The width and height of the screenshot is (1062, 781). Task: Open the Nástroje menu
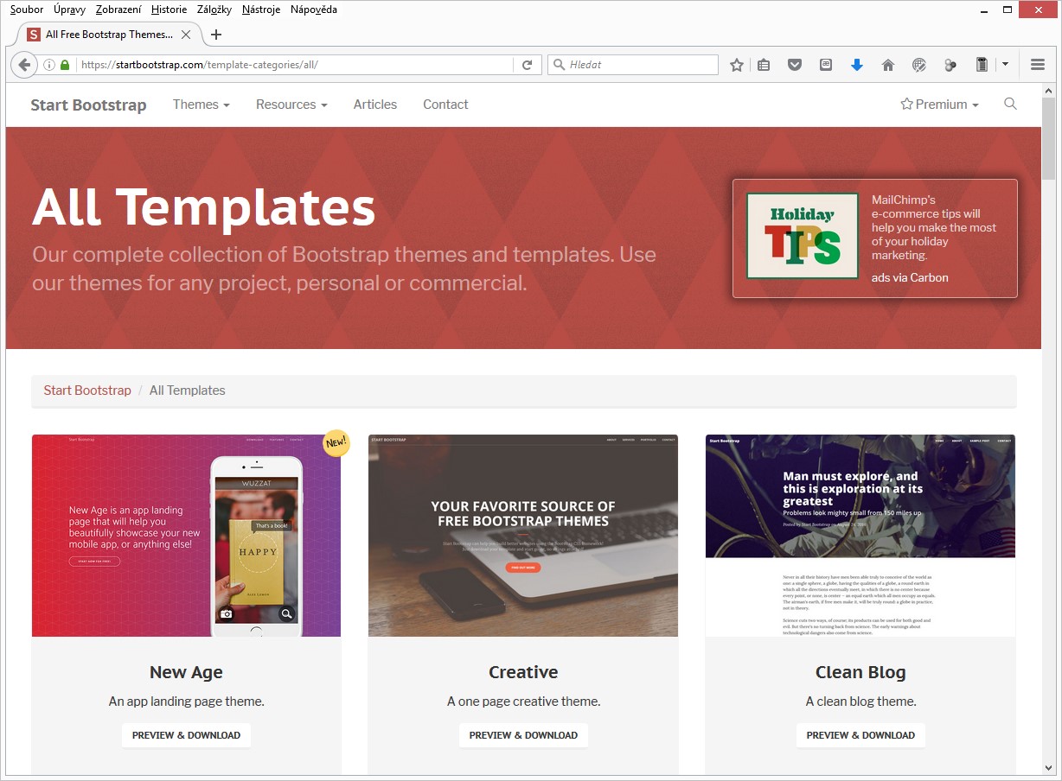[261, 10]
